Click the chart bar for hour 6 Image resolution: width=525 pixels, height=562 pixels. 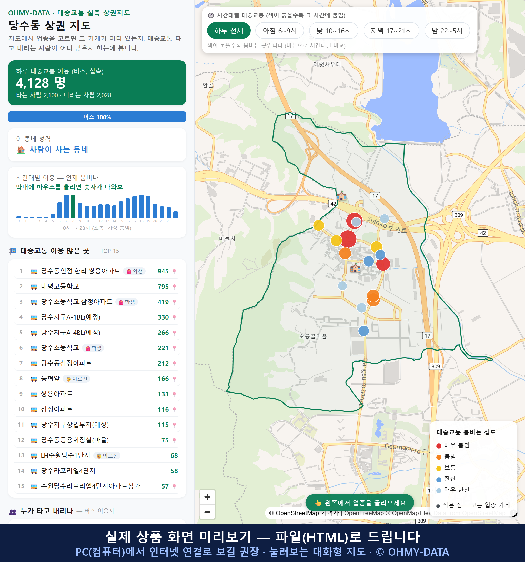[60, 210]
